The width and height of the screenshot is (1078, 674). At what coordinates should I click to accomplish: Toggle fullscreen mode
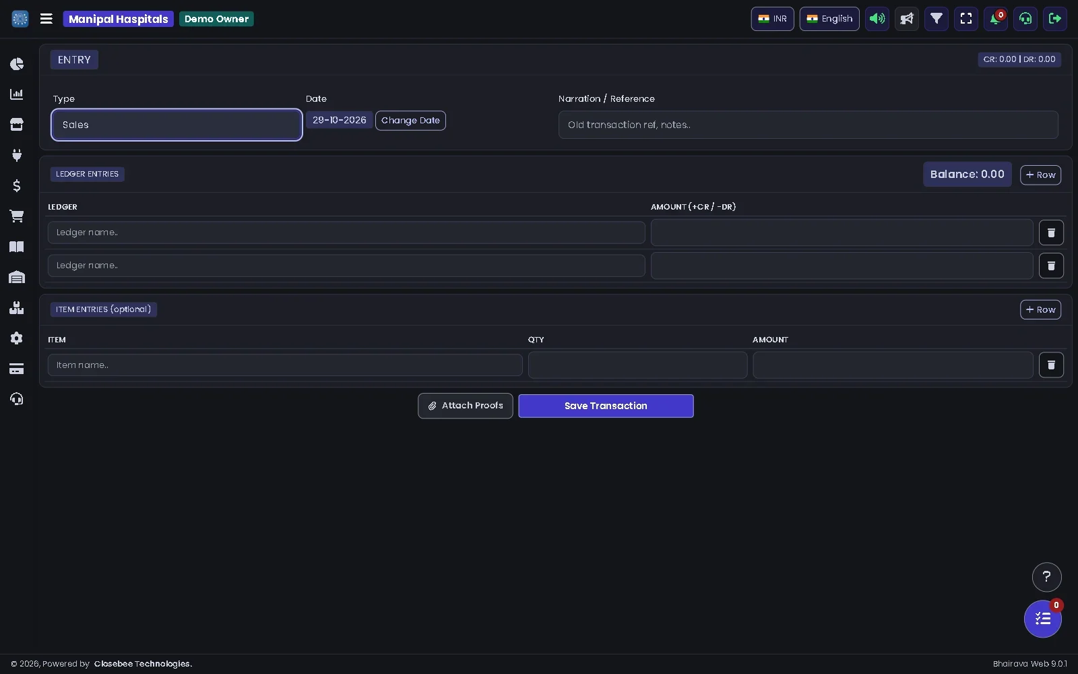click(x=966, y=19)
